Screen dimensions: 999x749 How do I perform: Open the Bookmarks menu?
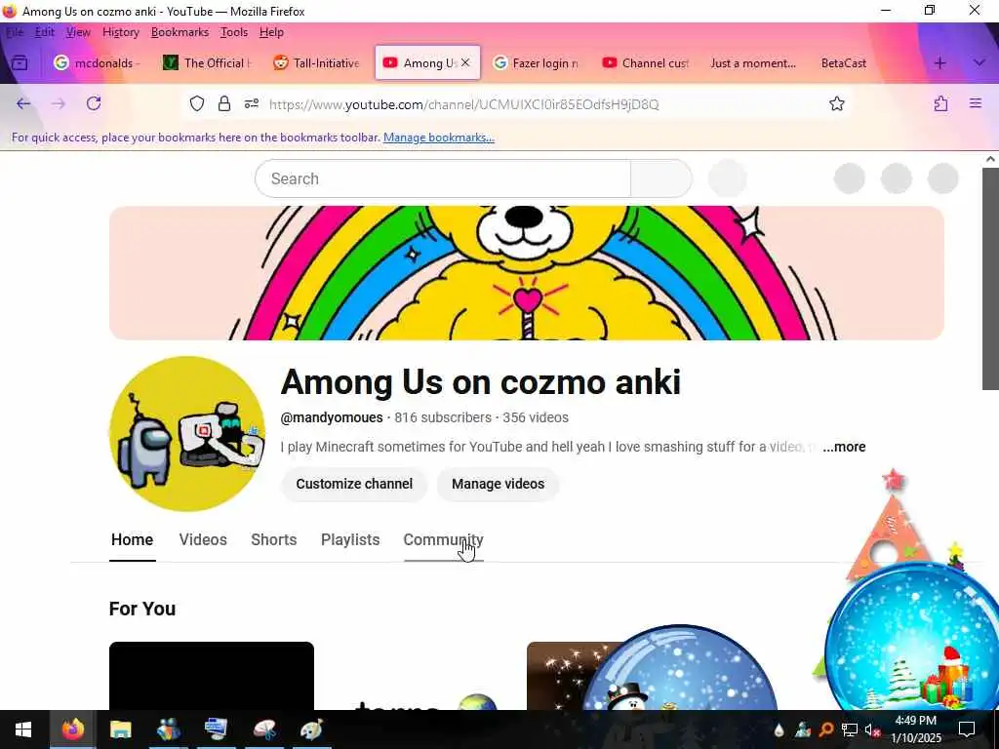180,32
